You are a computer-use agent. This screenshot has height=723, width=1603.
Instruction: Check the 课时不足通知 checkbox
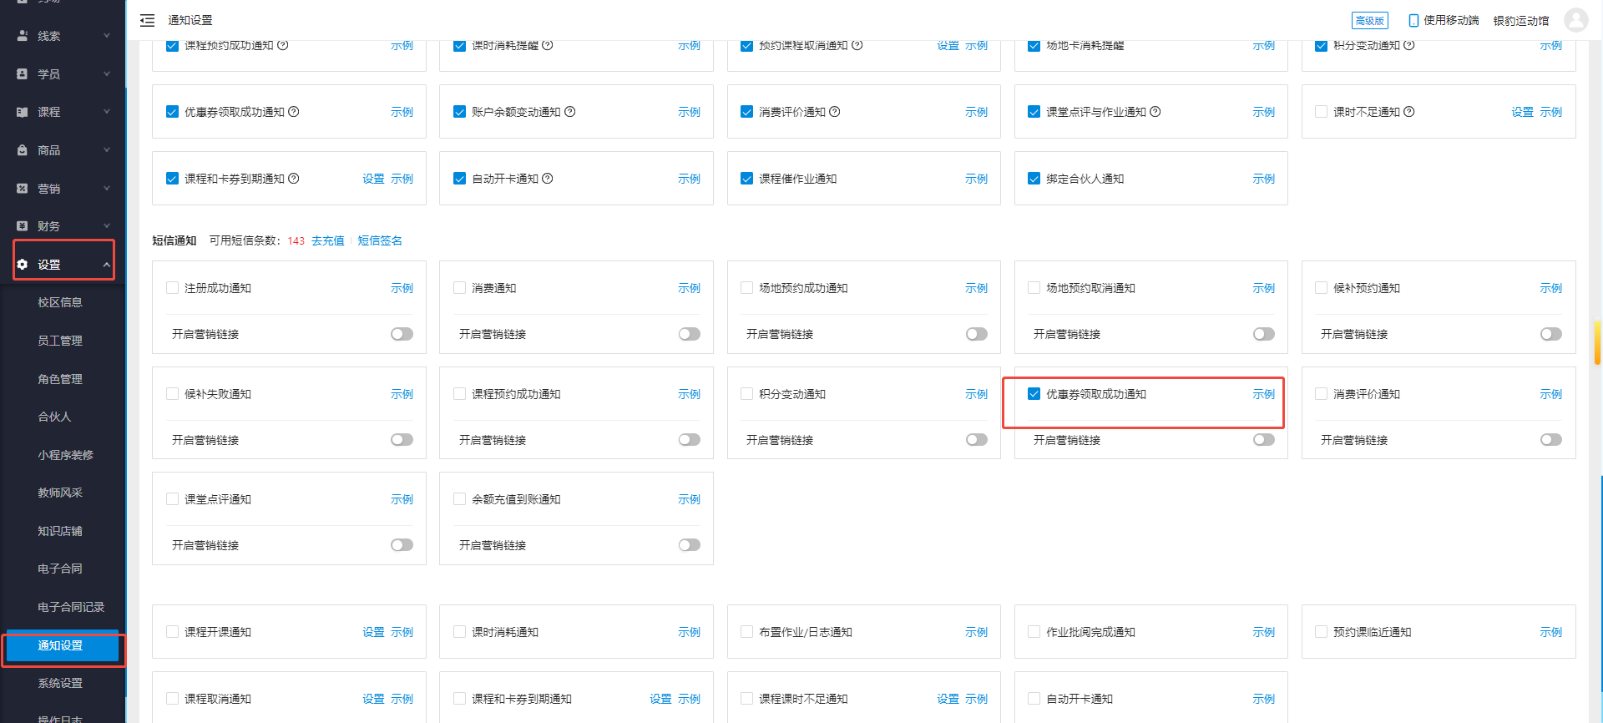(x=1321, y=112)
